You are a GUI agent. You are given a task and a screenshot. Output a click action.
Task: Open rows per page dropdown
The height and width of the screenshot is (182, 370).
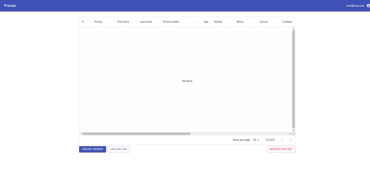pyautogui.click(x=256, y=140)
